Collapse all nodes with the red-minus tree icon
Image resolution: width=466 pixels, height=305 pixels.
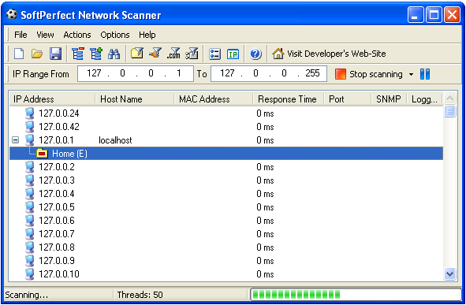click(78, 54)
